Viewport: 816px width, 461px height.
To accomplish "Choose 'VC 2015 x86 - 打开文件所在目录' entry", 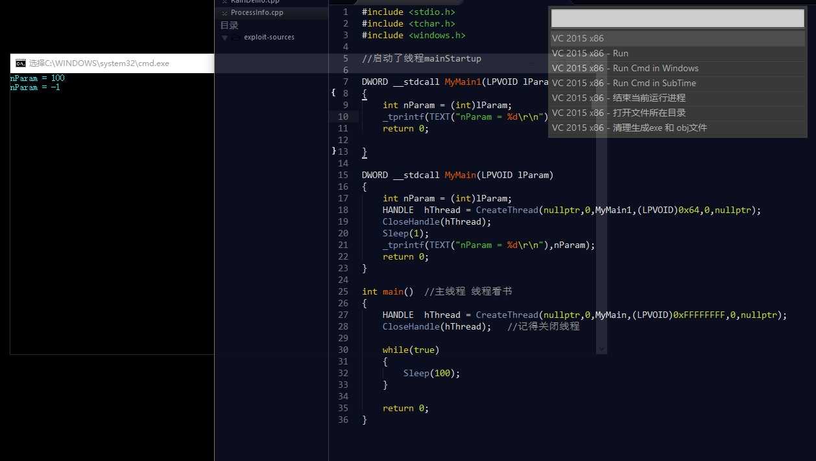I will 678,113.
